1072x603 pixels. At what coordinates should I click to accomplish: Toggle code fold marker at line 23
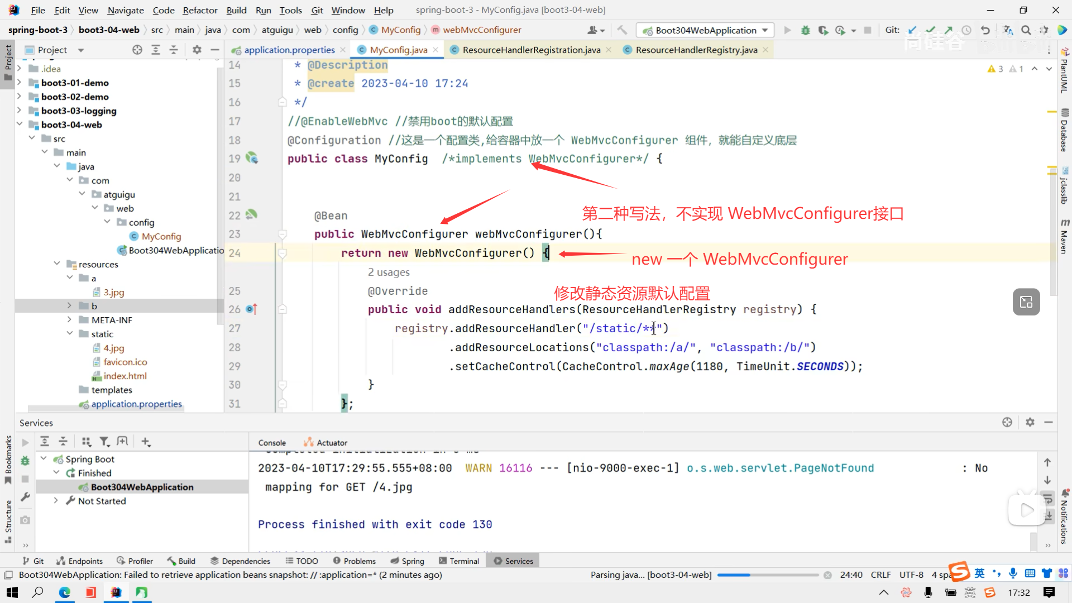[x=283, y=234]
